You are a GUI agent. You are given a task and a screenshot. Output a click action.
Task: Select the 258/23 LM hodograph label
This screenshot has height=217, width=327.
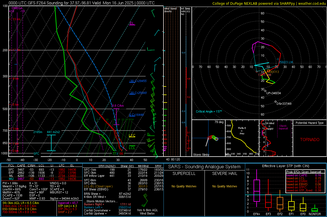286,62
